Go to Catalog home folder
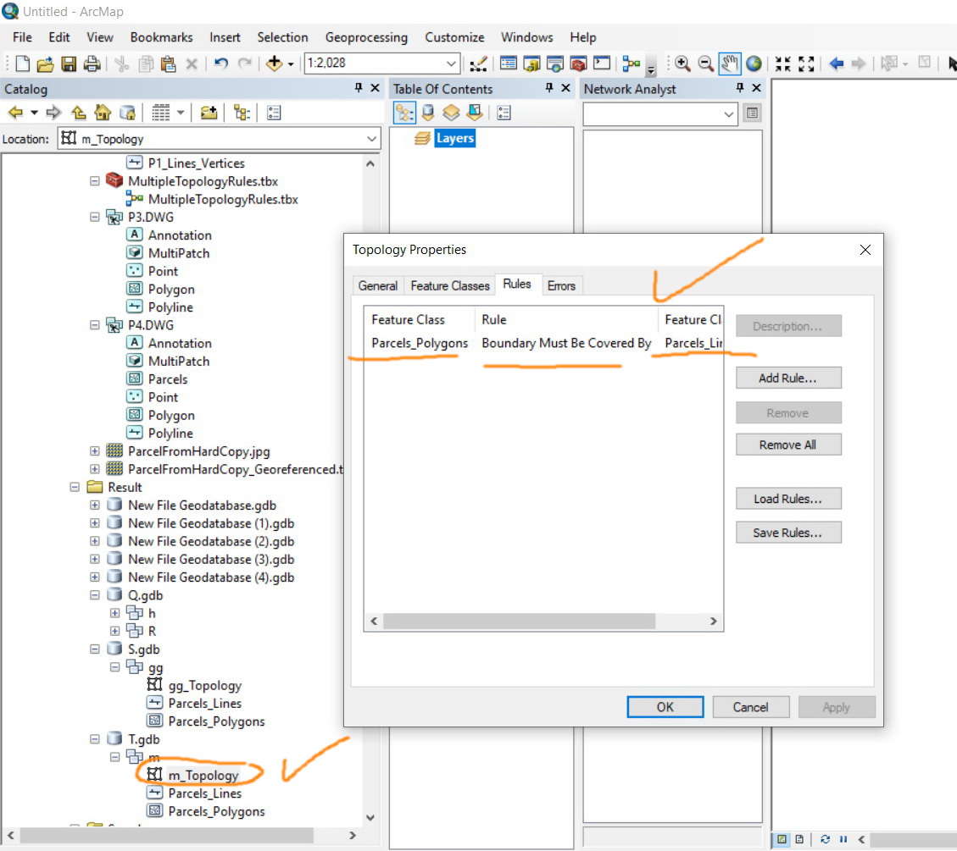 click(x=103, y=112)
